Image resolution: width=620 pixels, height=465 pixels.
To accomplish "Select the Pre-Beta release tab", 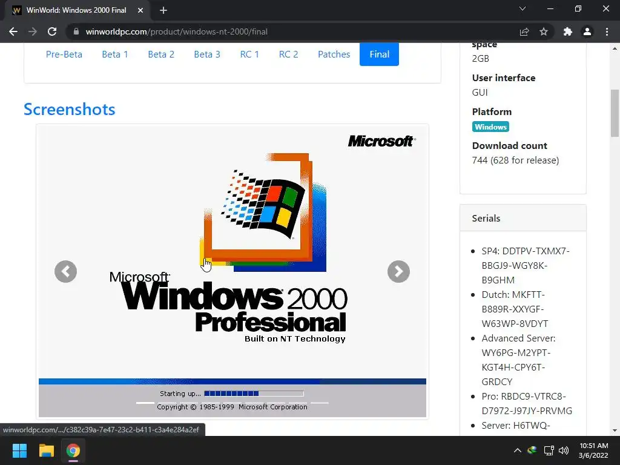I will [x=64, y=54].
